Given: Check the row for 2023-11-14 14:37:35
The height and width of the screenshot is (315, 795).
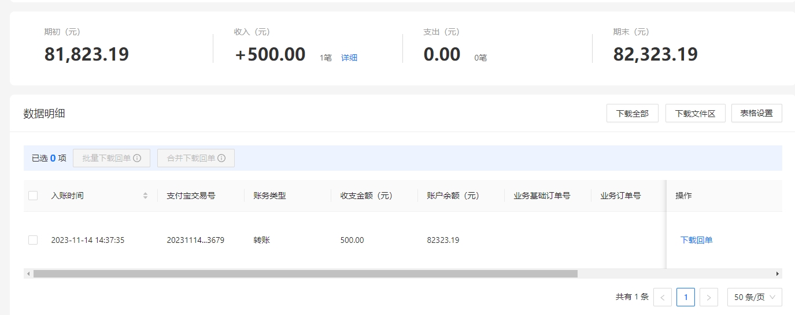Looking at the screenshot, I should (x=33, y=240).
